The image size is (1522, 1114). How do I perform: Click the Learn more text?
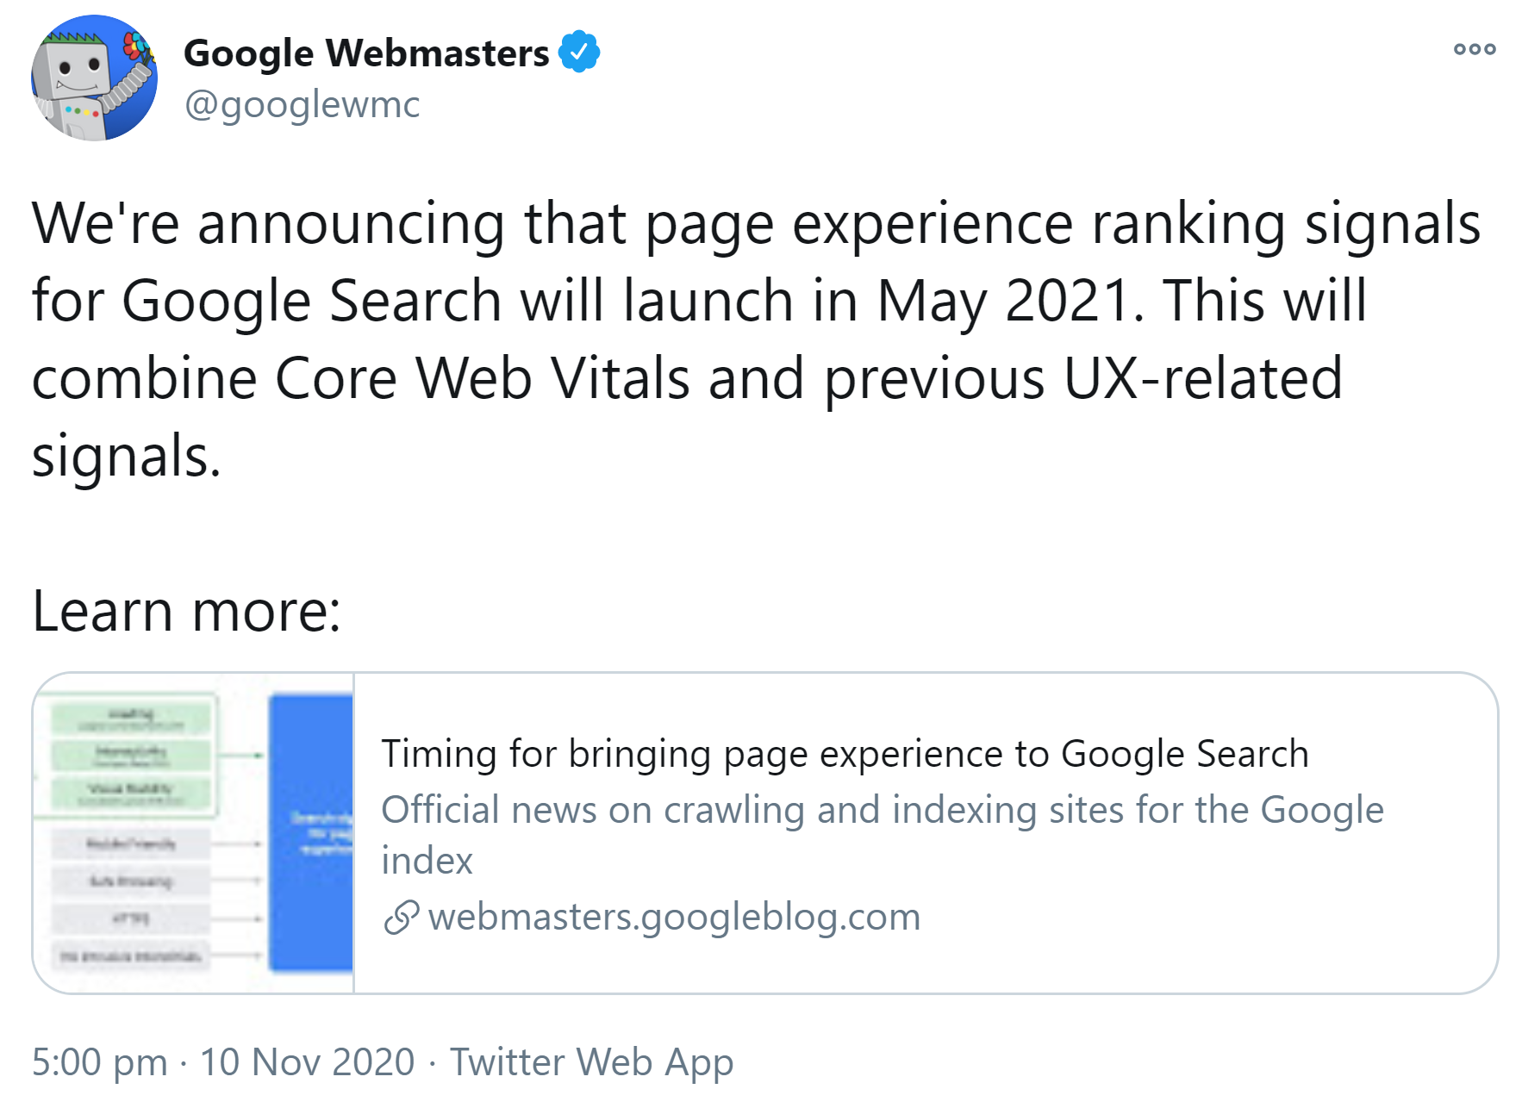[185, 610]
